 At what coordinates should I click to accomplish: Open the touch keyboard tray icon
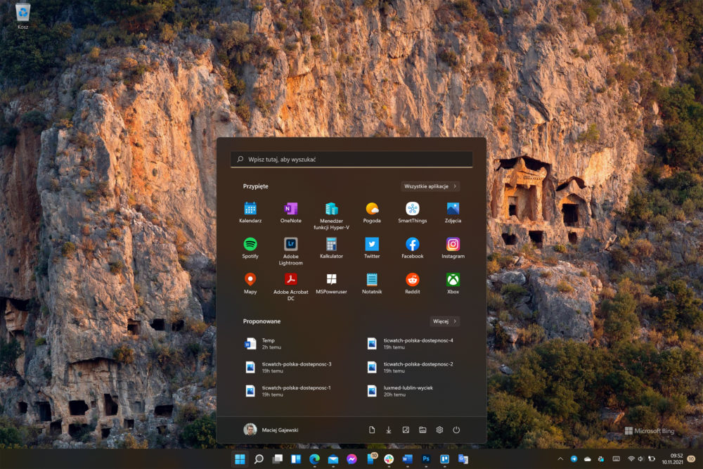pos(617,458)
